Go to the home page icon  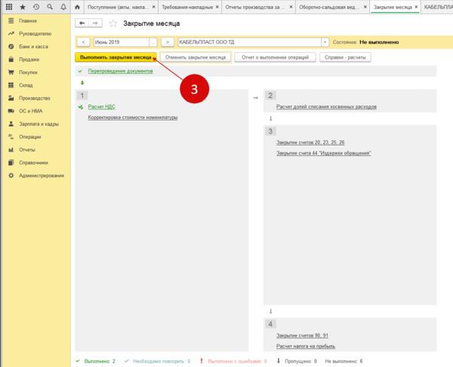click(77, 7)
